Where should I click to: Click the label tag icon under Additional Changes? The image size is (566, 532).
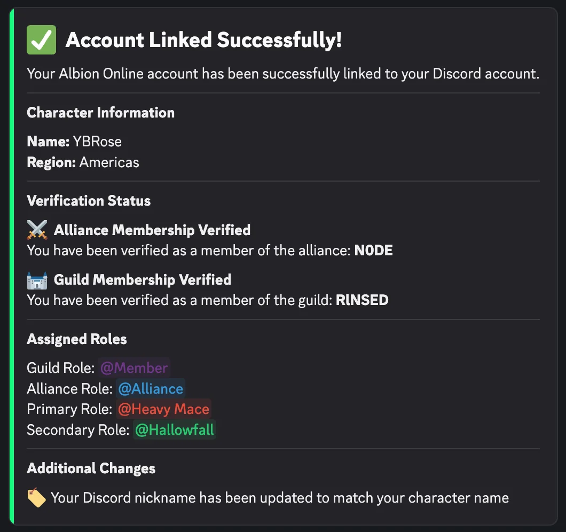click(x=35, y=497)
